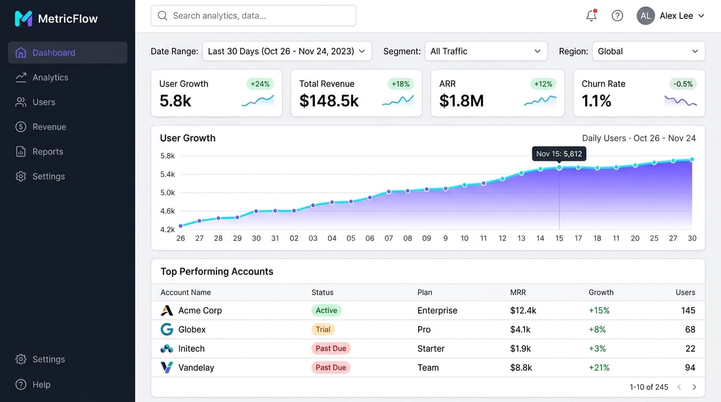The width and height of the screenshot is (721, 402).
Task: Go to next page of accounts
Action: pyautogui.click(x=694, y=387)
